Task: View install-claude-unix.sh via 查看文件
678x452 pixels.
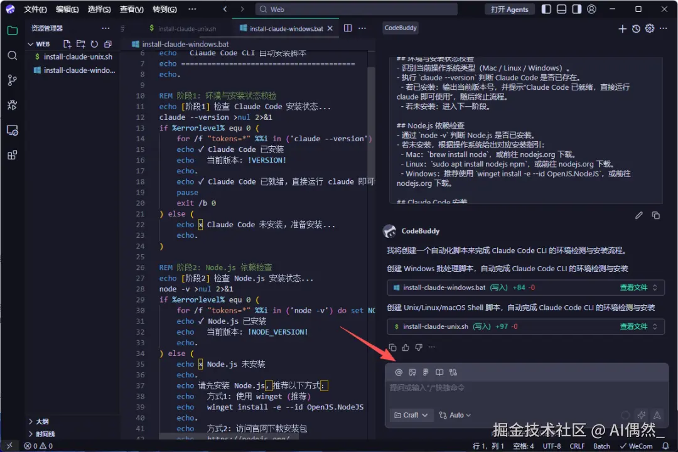Action: (x=634, y=326)
